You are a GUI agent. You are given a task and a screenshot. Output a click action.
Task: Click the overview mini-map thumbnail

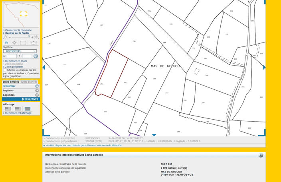(x=21, y=15)
